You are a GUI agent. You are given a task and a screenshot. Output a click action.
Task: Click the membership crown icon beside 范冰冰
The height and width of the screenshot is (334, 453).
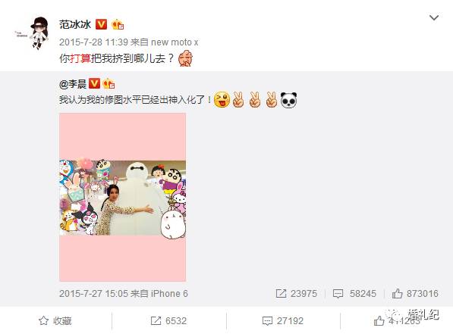tap(118, 24)
